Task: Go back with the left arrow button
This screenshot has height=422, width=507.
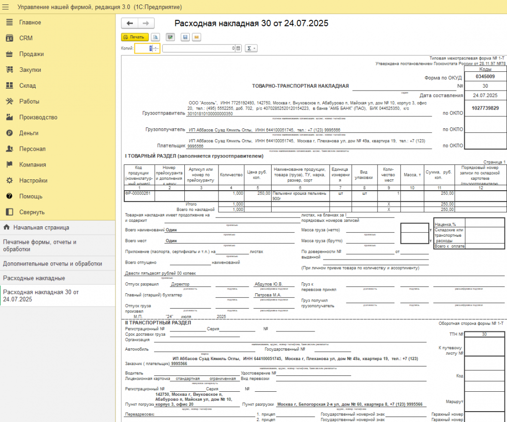Action: pos(130,23)
